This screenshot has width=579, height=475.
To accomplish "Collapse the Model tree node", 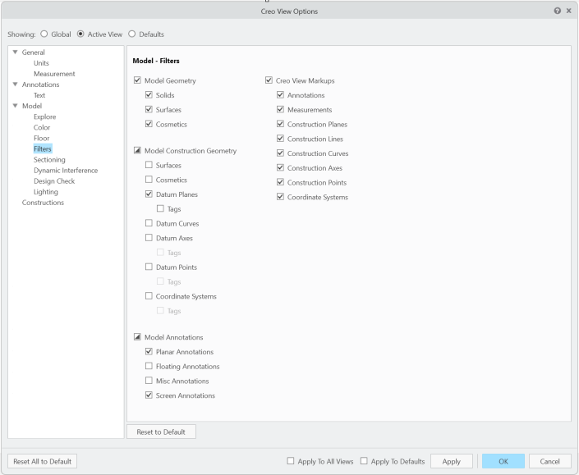I will point(16,106).
